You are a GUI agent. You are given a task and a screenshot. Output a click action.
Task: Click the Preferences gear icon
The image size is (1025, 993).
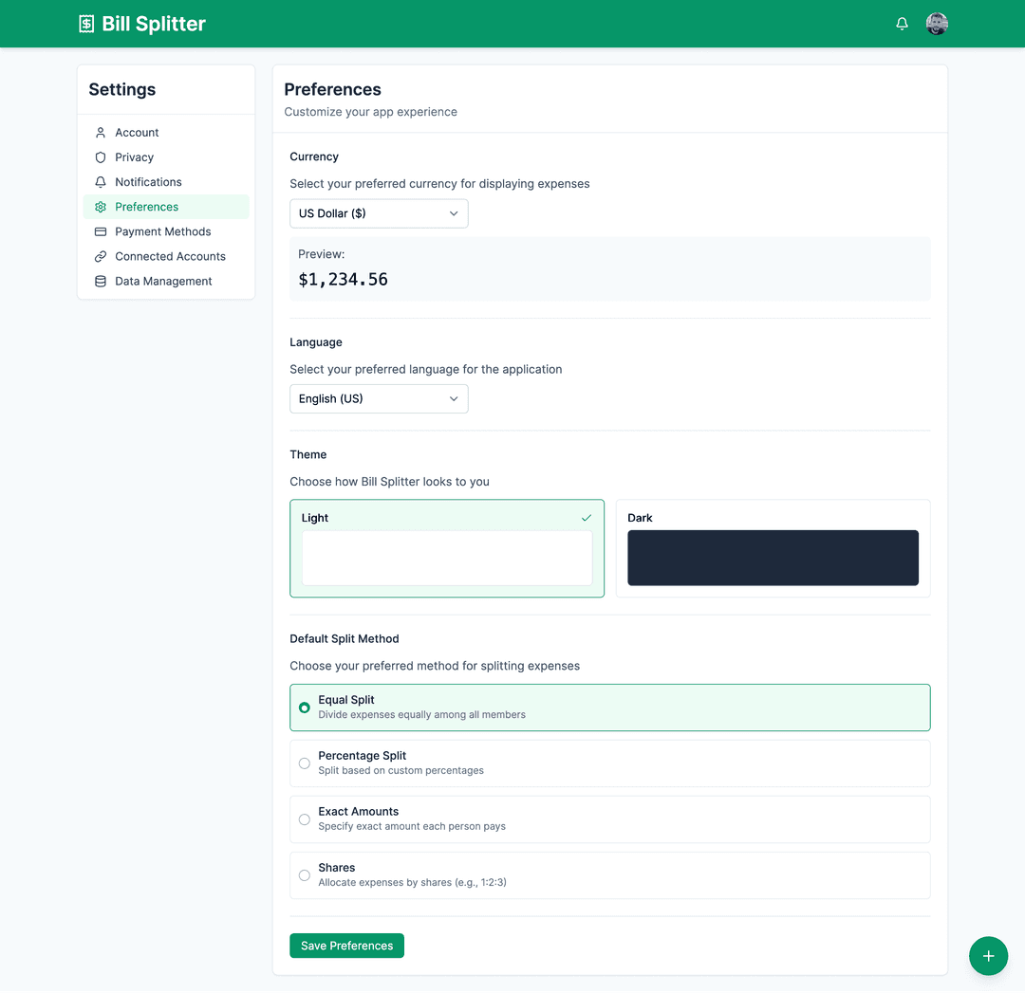pyautogui.click(x=100, y=206)
